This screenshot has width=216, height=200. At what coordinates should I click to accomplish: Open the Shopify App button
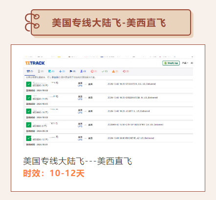[171, 63]
